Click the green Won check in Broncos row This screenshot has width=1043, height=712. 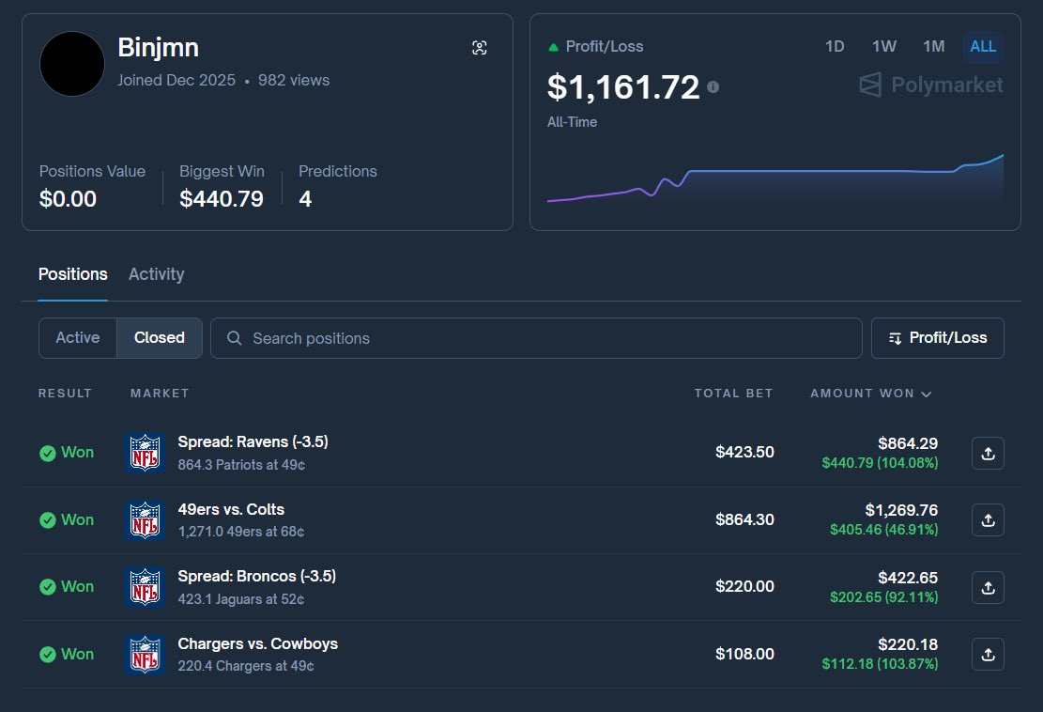[47, 587]
